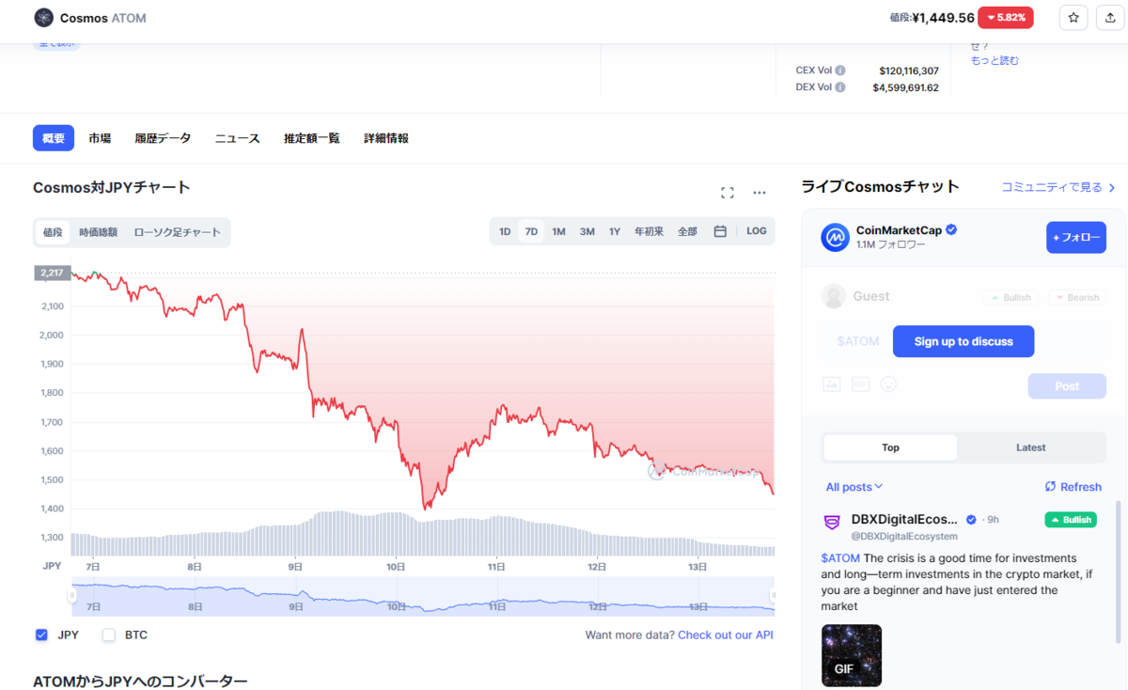1128x690 pixels.
Task: Open the 履歴データ historical data tab
Action: [x=163, y=138]
